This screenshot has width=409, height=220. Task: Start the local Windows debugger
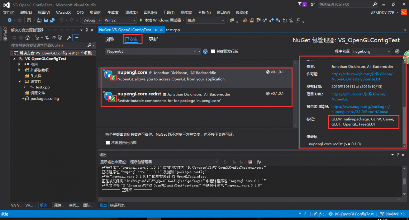[160, 20]
